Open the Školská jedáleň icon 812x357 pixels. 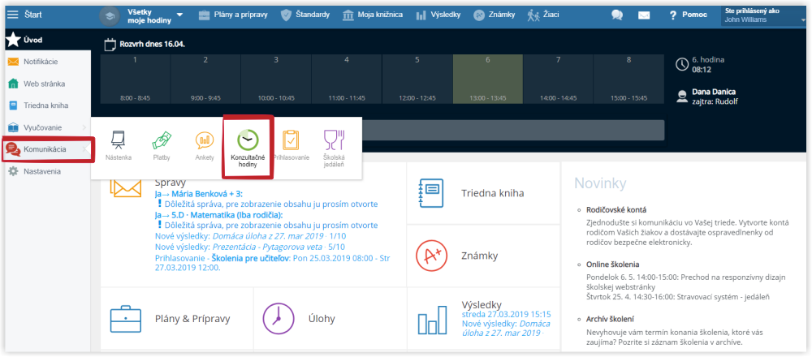[334, 140]
